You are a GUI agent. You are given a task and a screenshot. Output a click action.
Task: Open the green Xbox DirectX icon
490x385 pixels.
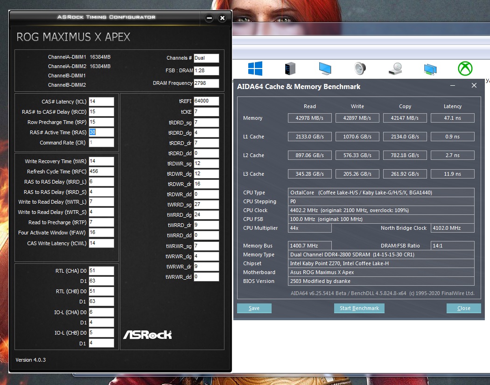[465, 69]
